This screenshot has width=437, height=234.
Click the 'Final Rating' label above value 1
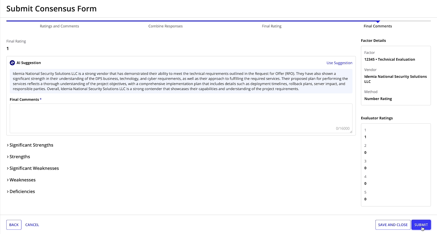tap(16, 41)
